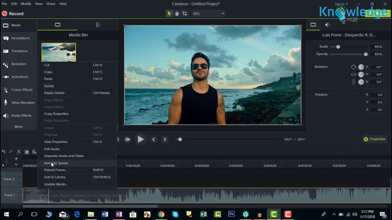
Task: Open the Cursor Effects panel
Action: click(x=18, y=90)
